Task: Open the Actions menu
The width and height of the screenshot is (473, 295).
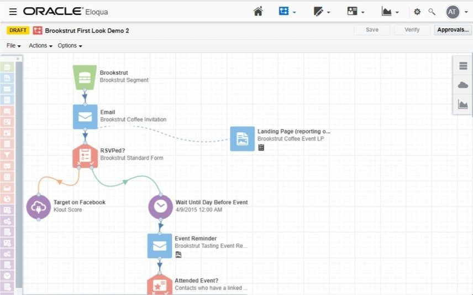Action: pos(40,45)
